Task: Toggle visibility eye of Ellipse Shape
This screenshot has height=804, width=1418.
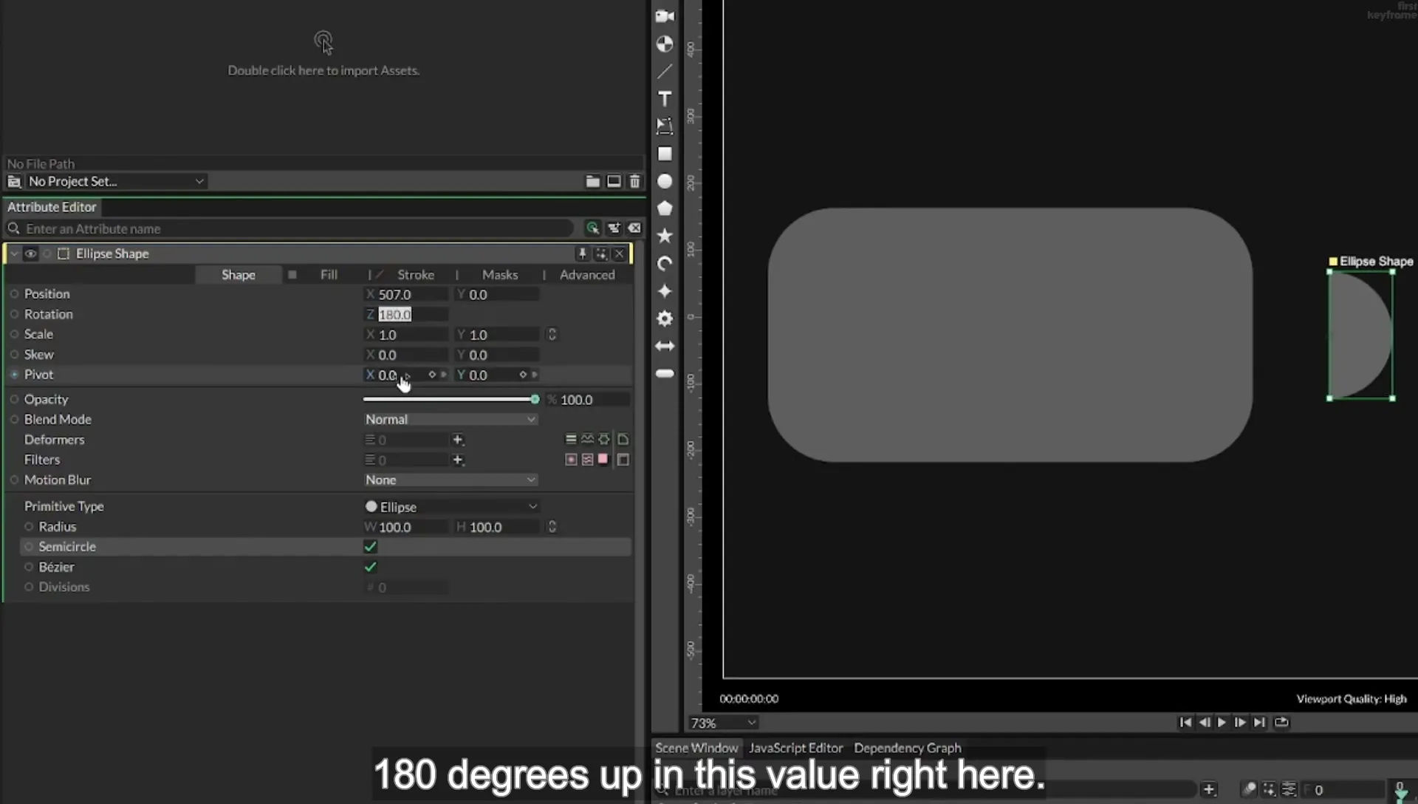Action: point(30,253)
